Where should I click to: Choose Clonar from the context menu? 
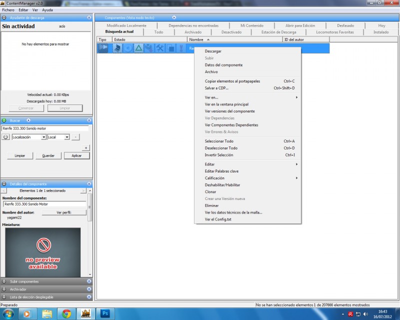pyautogui.click(x=247, y=191)
